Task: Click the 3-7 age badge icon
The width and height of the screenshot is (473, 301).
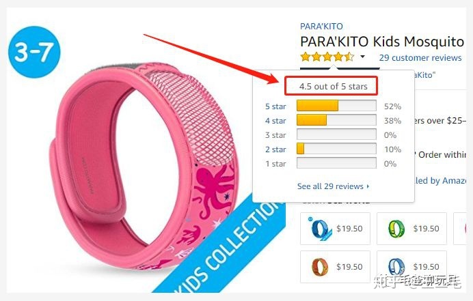Action: [x=34, y=52]
